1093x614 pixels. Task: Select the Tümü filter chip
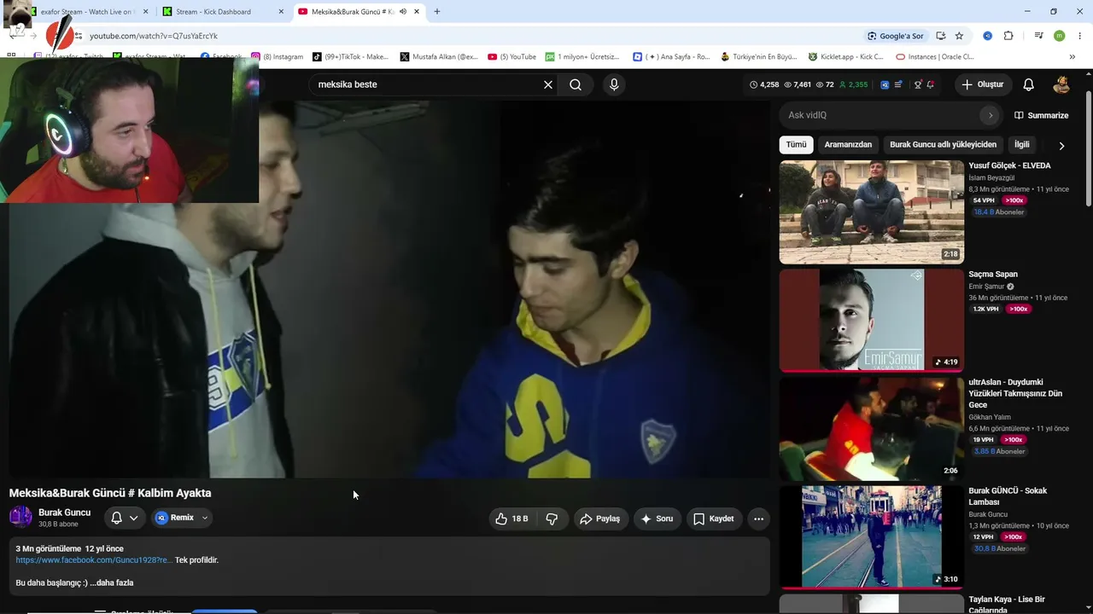click(x=796, y=145)
